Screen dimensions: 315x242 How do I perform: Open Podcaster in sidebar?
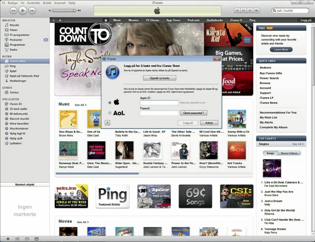pyautogui.click(x=16, y=40)
